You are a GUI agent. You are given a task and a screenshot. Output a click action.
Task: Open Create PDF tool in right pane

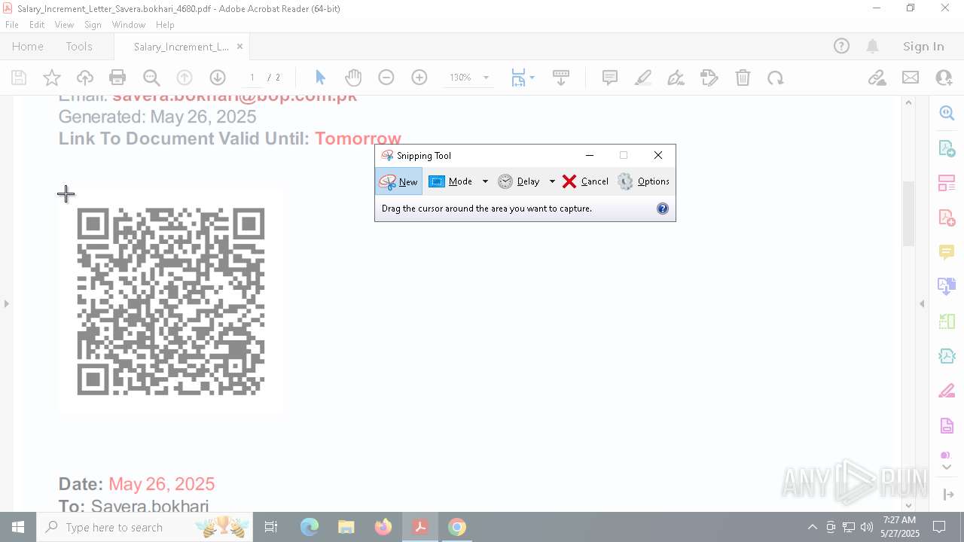pos(947,218)
